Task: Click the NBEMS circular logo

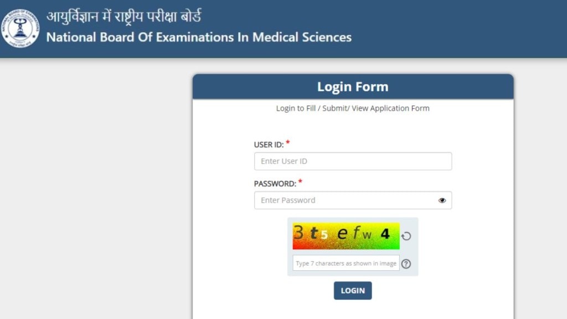Action: click(20, 29)
